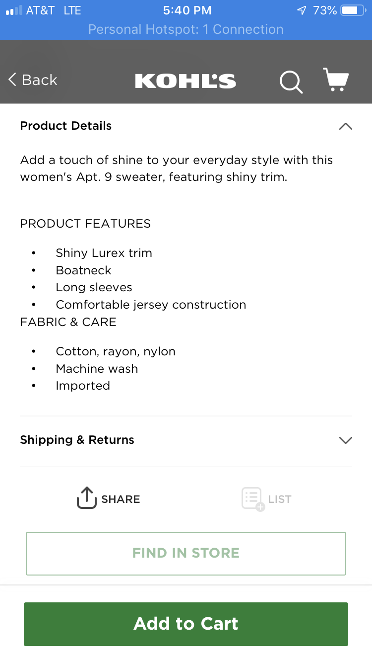Image resolution: width=372 pixels, height=663 pixels.
Task: Tap the Personal Hotspot connection banner
Action: [x=186, y=29]
